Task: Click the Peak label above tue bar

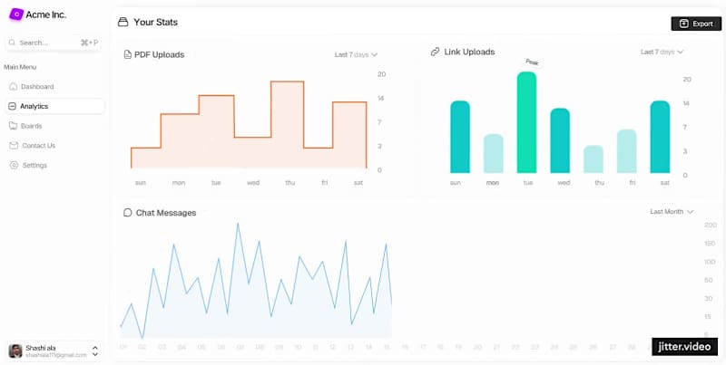Action: 532,62
